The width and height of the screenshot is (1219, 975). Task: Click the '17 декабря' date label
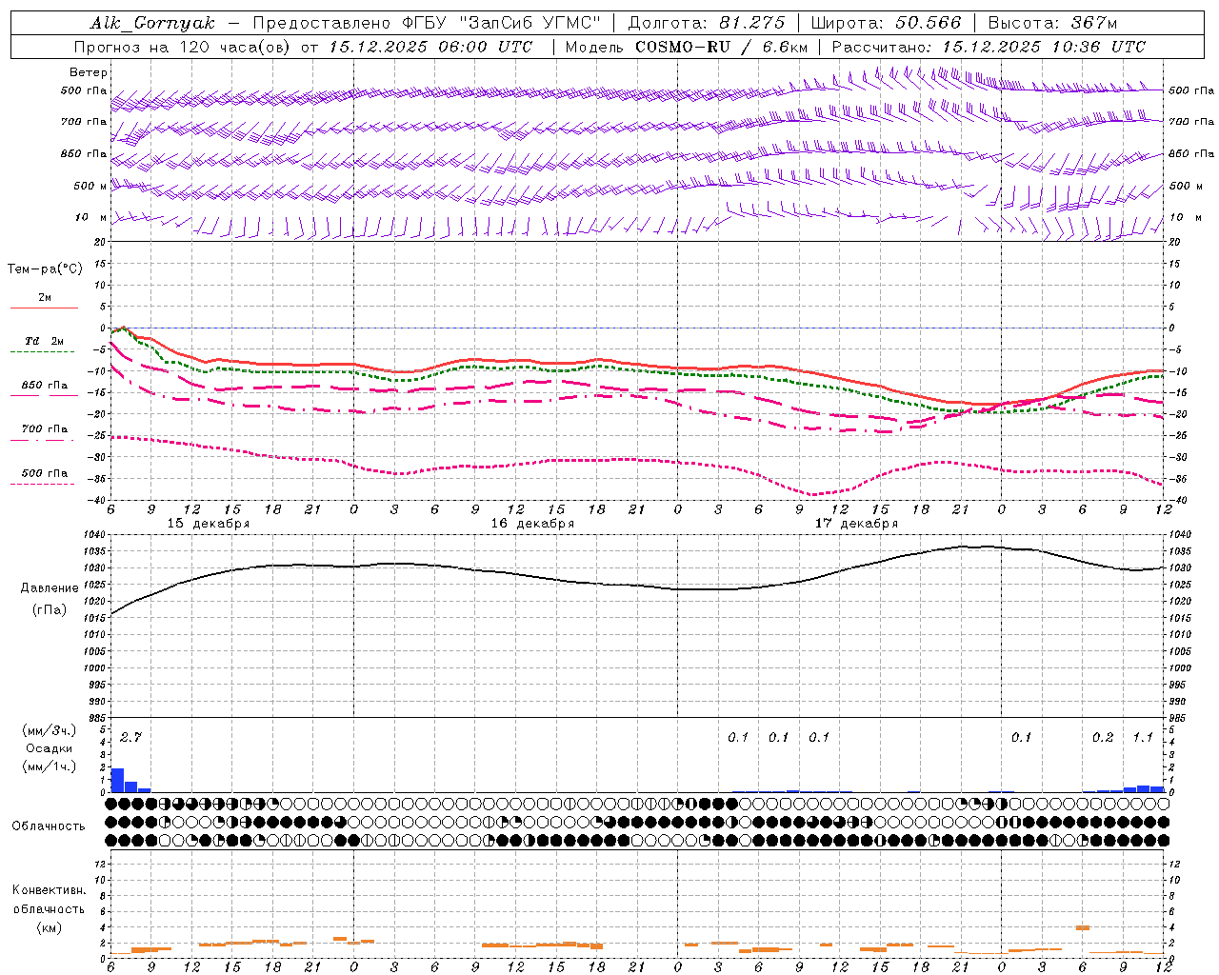856,524
